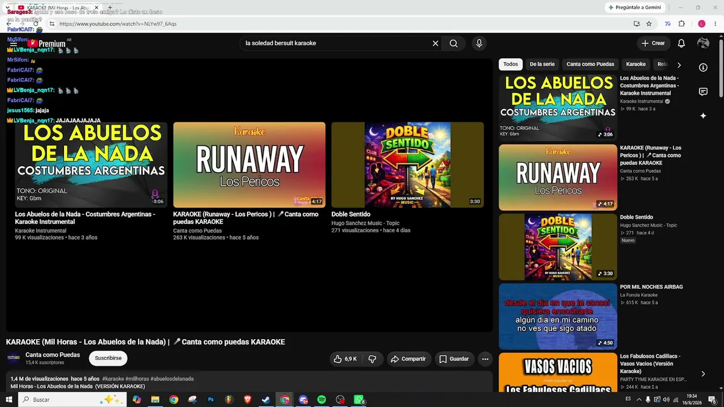Launch Steam from the taskbar
Viewport: 724px width, 407px height.
coord(266,400)
